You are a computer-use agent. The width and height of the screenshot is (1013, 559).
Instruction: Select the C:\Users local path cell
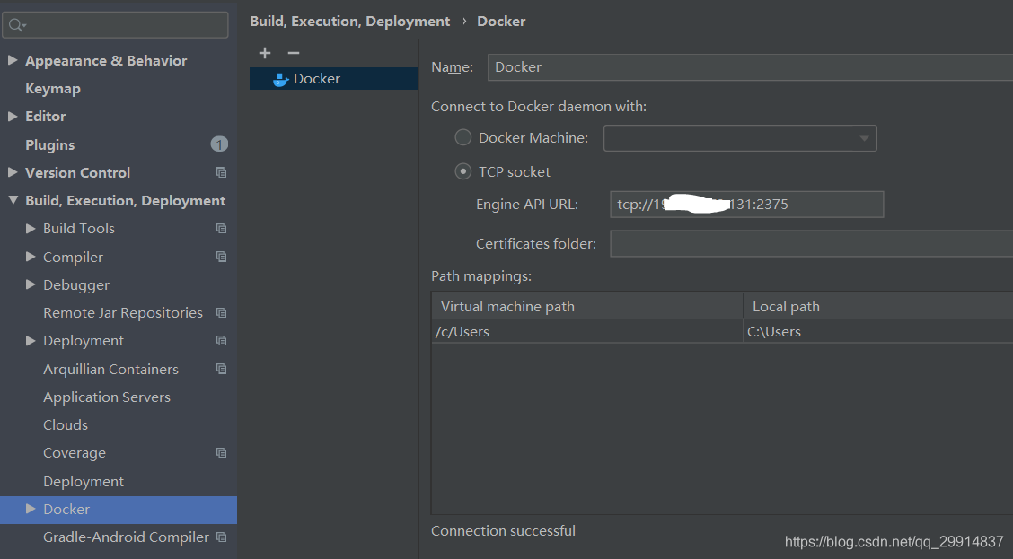878,331
